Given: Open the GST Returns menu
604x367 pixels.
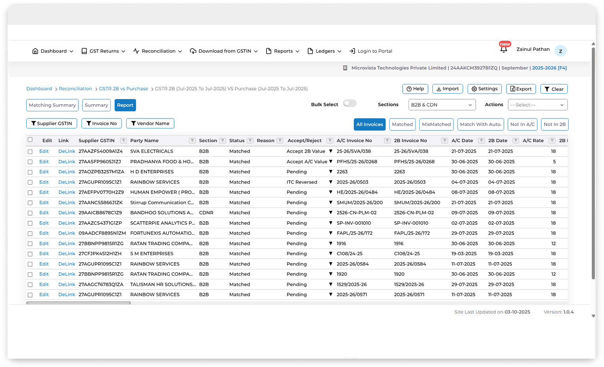Looking at the screenshot, I should (x=103, y=51).
